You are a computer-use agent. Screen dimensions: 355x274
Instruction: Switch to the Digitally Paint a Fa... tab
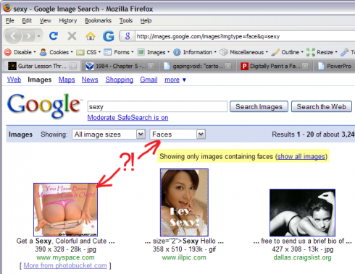click(275, 66)
